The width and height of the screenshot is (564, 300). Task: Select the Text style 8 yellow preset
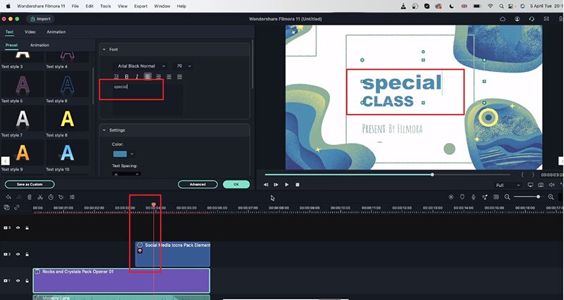tap(67, 119)
